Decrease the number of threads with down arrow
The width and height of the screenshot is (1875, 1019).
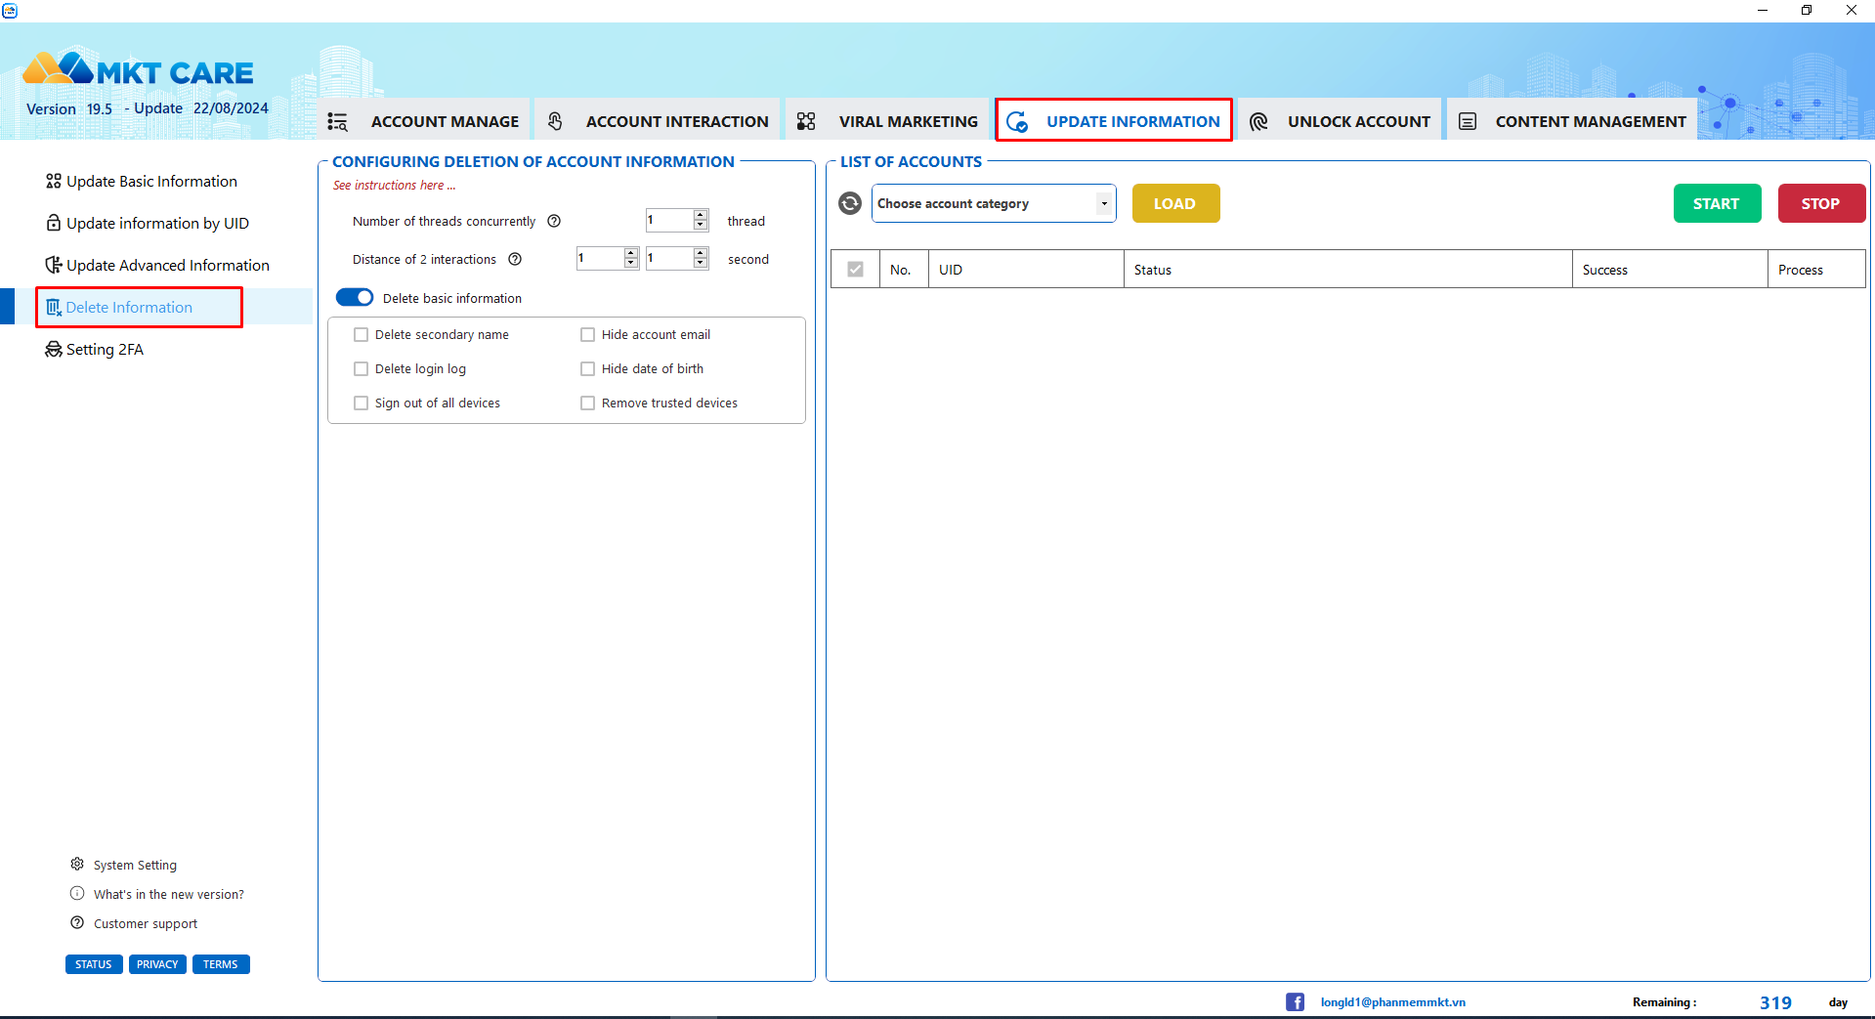click(x=701, y=226)
